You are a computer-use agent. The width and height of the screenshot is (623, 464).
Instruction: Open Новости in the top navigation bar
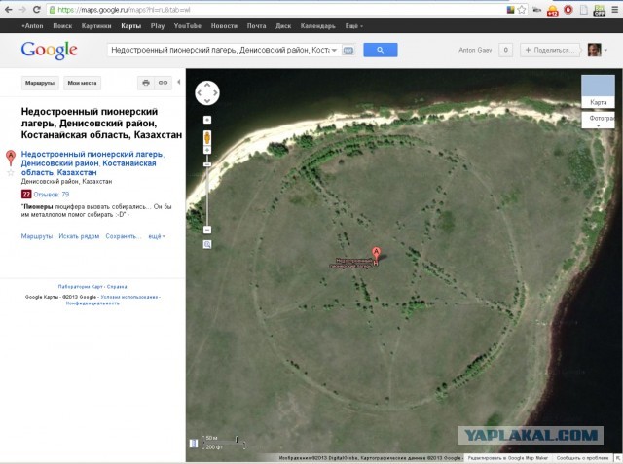(223, 25)
